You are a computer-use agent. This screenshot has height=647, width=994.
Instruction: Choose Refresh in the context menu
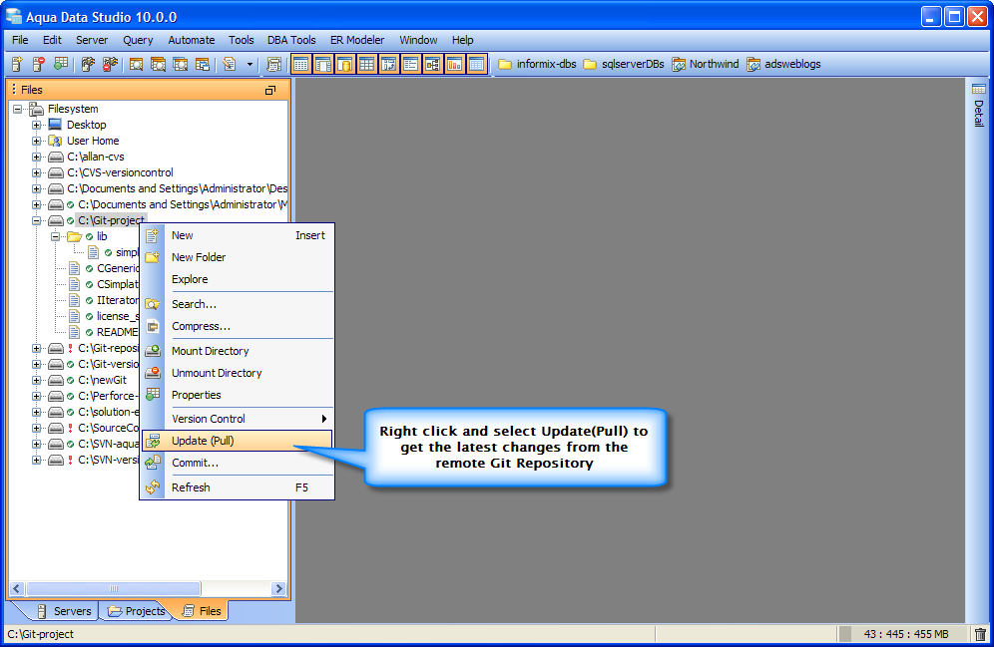238,487
